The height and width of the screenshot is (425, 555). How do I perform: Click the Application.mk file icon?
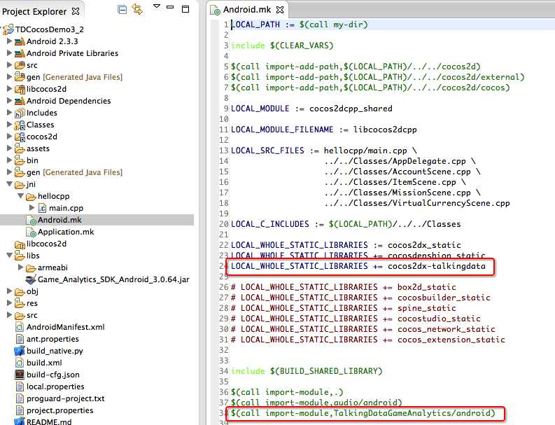coord(31,232)
